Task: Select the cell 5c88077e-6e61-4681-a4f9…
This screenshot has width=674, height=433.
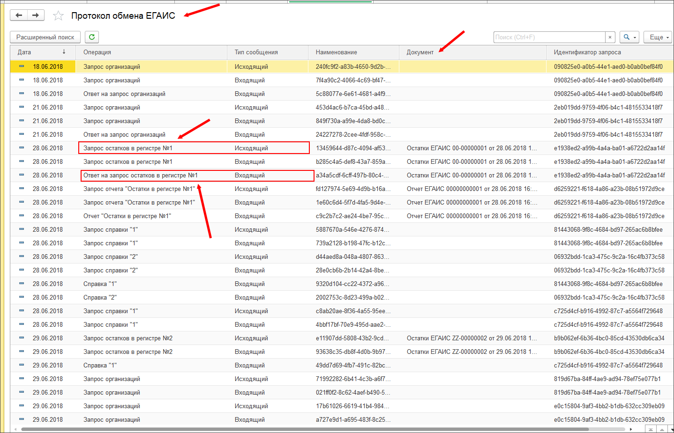Action: tap(353, 94)
